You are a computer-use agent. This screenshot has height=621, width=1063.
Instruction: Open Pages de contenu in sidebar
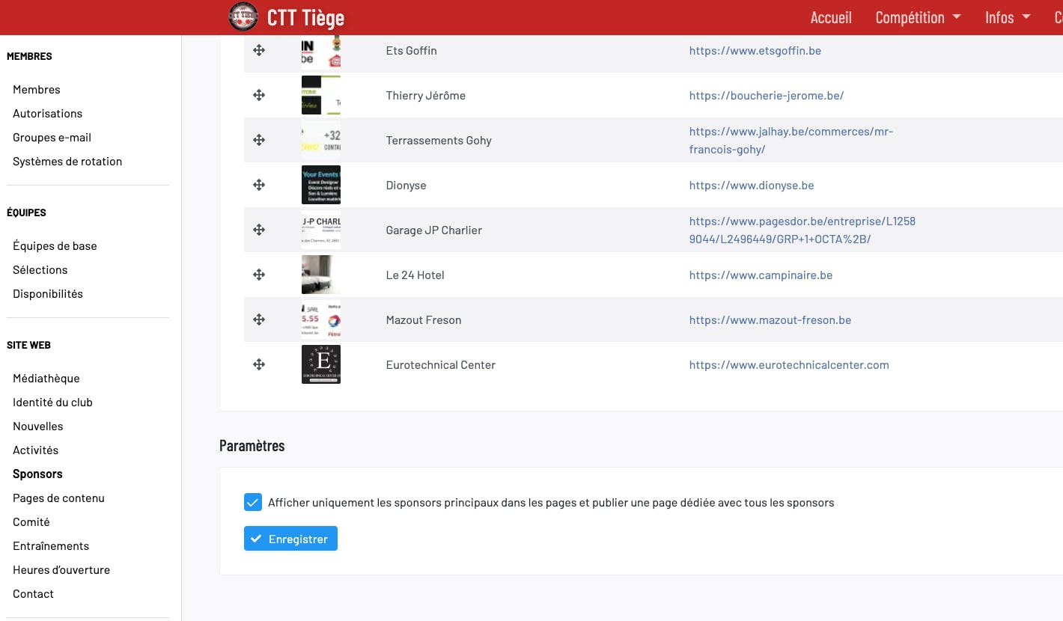[59, 498]
